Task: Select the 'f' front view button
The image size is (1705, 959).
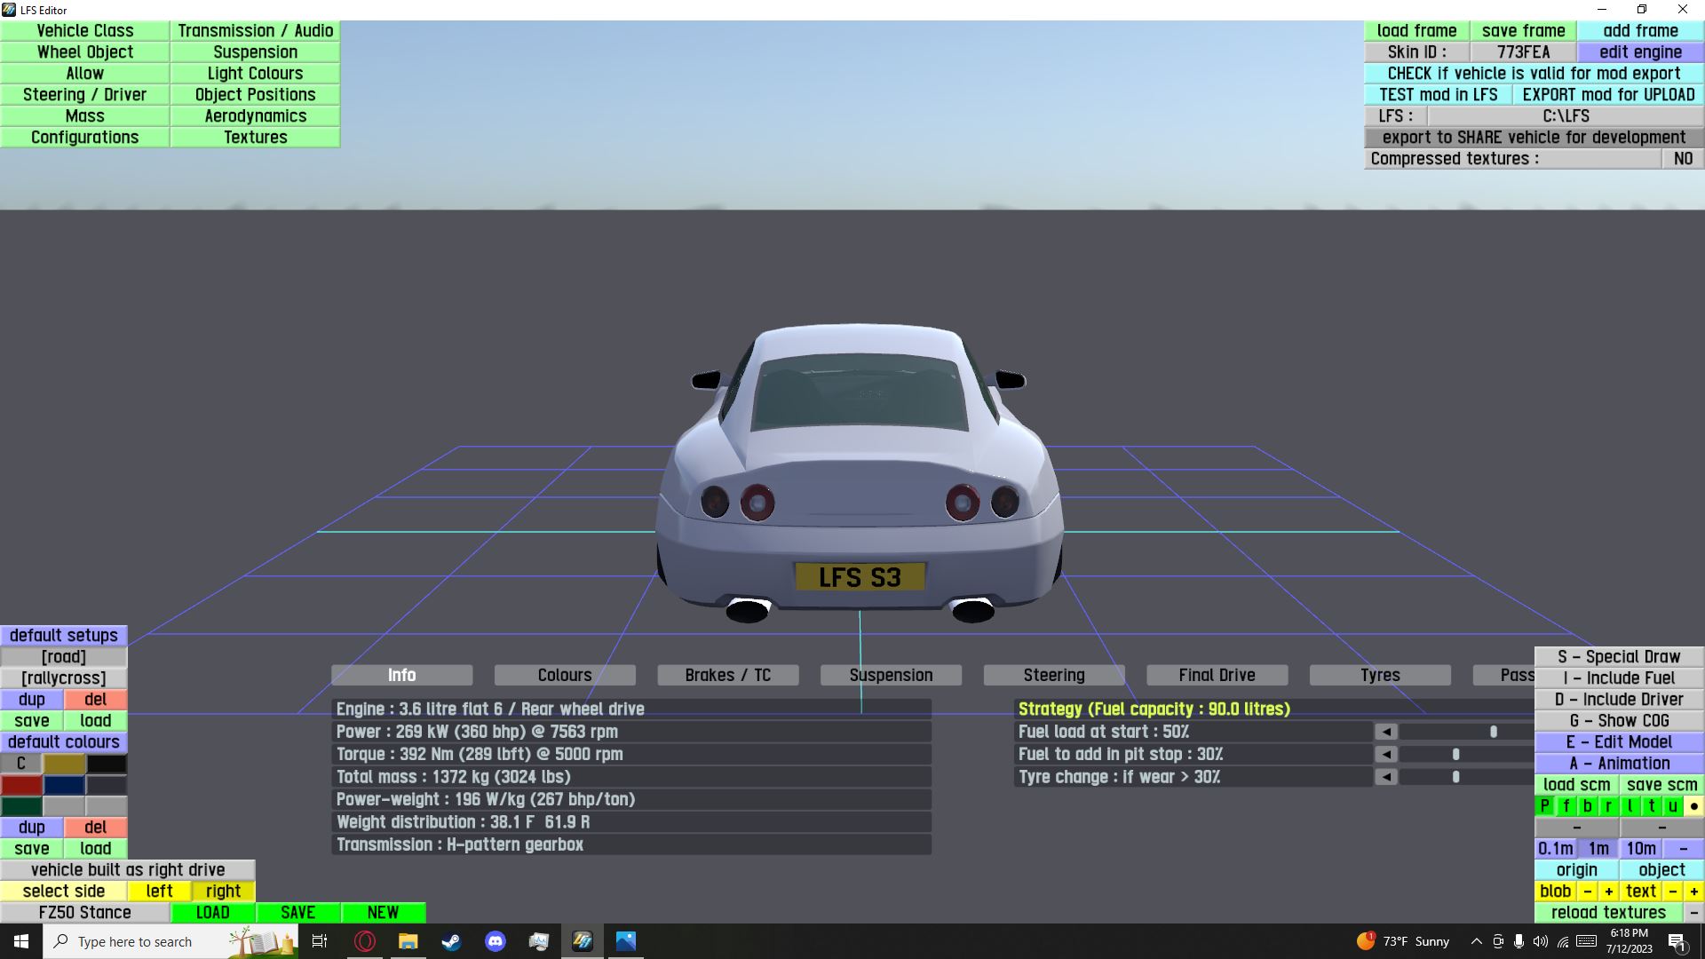Action: [1566, 806]
